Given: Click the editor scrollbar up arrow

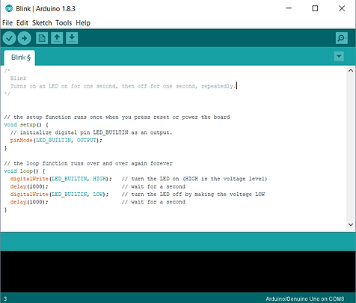Looking at the screenshot, I should [351, 70].
